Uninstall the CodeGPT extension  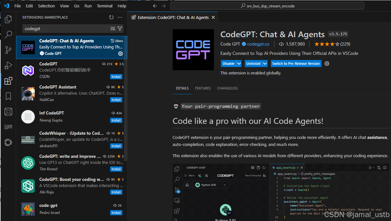pyautogui.click(x=253, y=64)
